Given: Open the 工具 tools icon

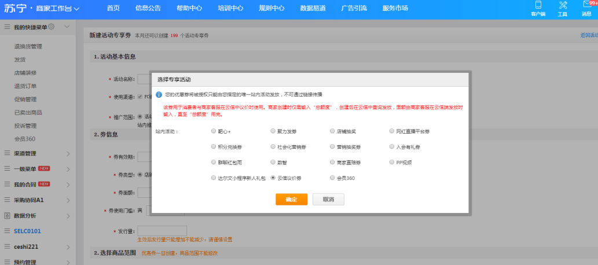Looking at the screenshot, I should 563,5.
